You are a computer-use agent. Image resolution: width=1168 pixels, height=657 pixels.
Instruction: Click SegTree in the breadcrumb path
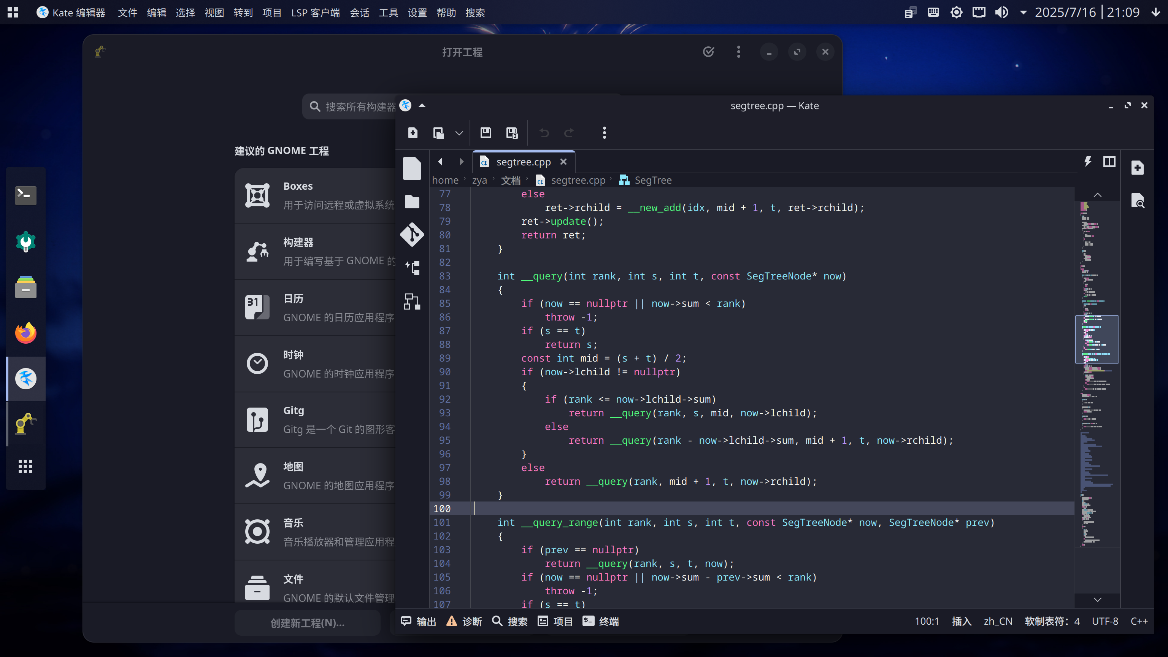(x=652, y=180)
